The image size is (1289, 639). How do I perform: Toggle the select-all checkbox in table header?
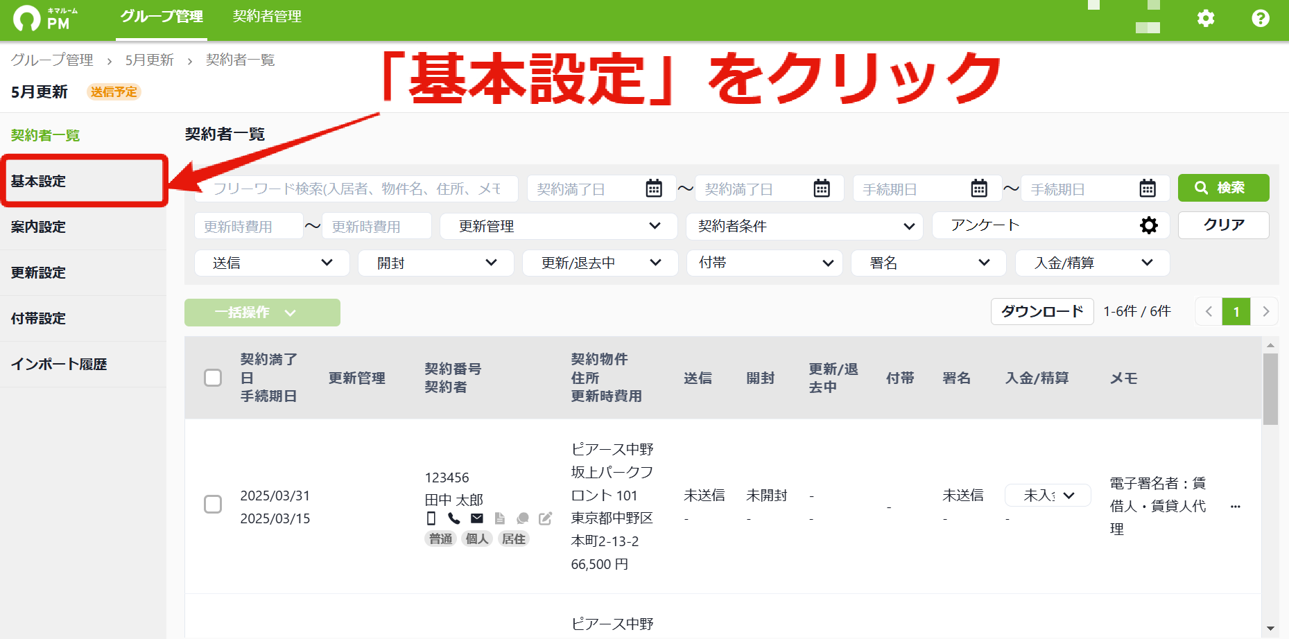point(213,378)
